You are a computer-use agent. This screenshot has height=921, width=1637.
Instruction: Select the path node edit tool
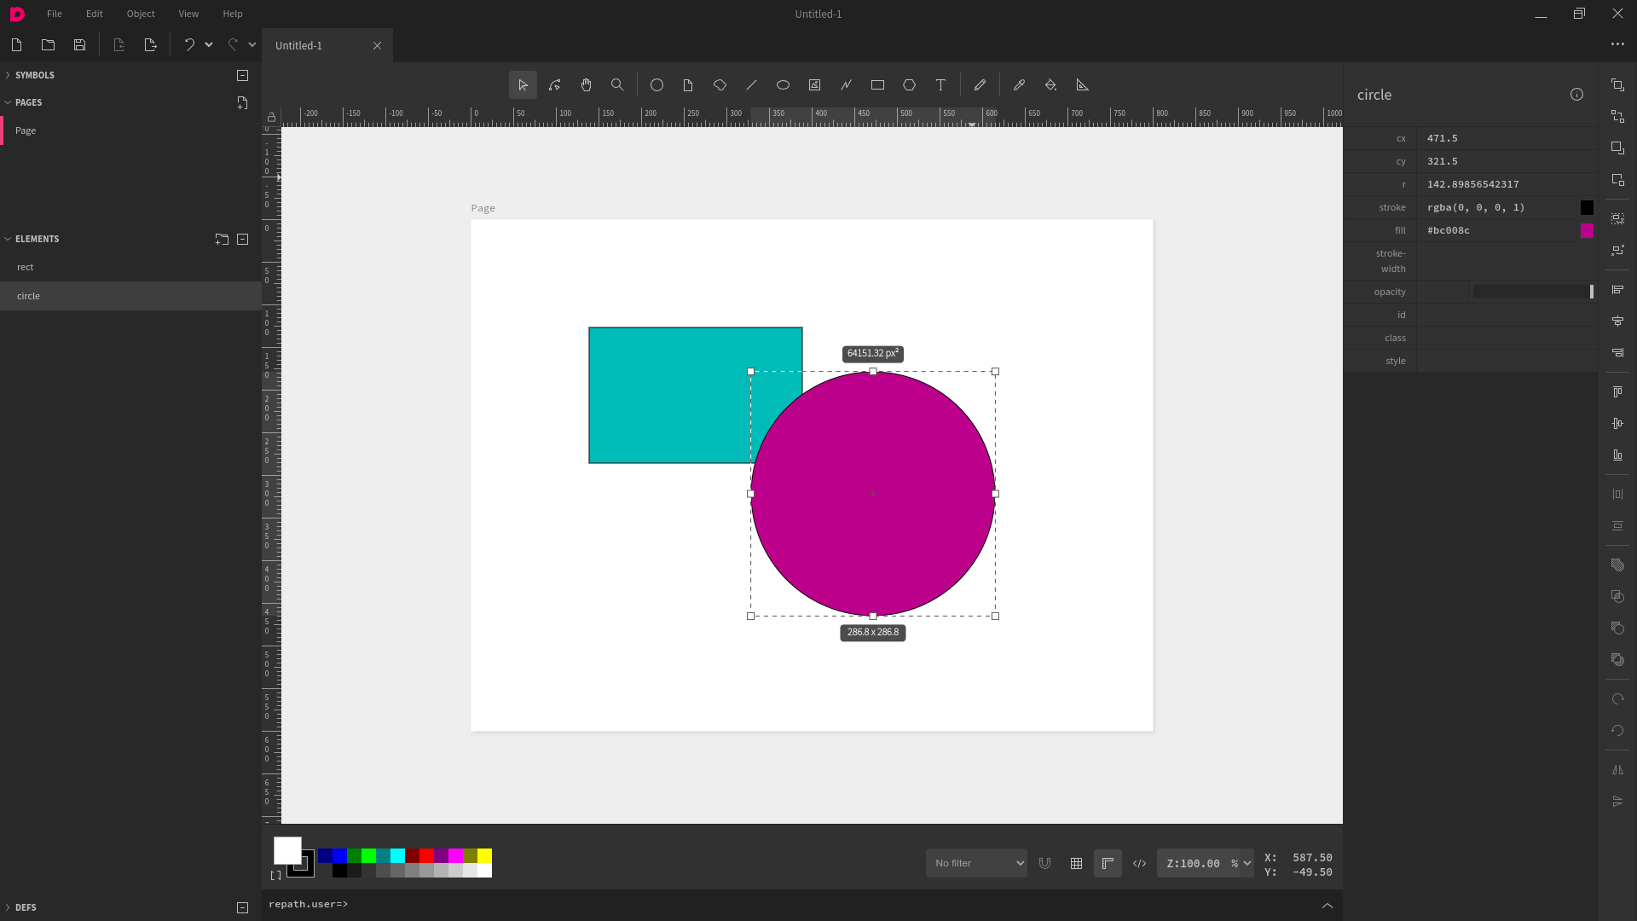[555, 85]
